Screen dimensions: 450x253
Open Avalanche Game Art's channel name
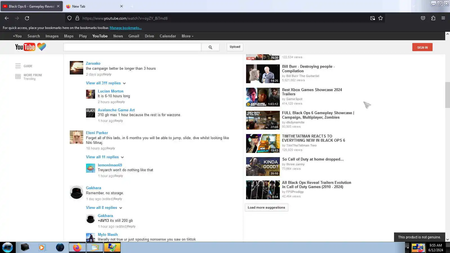coord(116,110)
